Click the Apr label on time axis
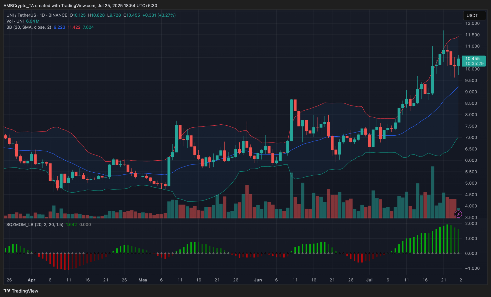Screen dimensions: 491x297 coord(31,280)
